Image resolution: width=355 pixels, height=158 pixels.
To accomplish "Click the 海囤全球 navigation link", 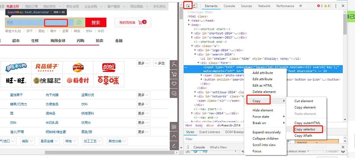I will (58, 41).
